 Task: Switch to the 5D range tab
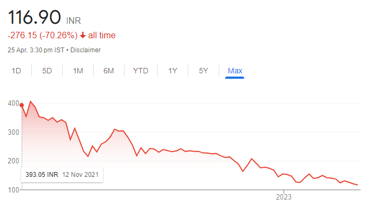47,71
